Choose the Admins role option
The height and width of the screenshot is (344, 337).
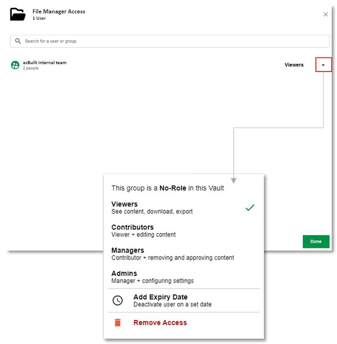pos(183,277)
